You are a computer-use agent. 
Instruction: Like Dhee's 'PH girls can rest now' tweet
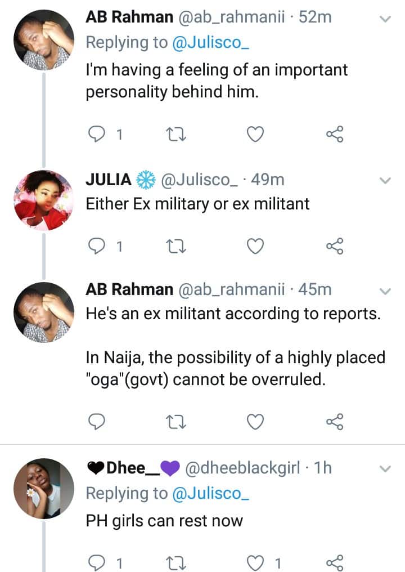256,561
